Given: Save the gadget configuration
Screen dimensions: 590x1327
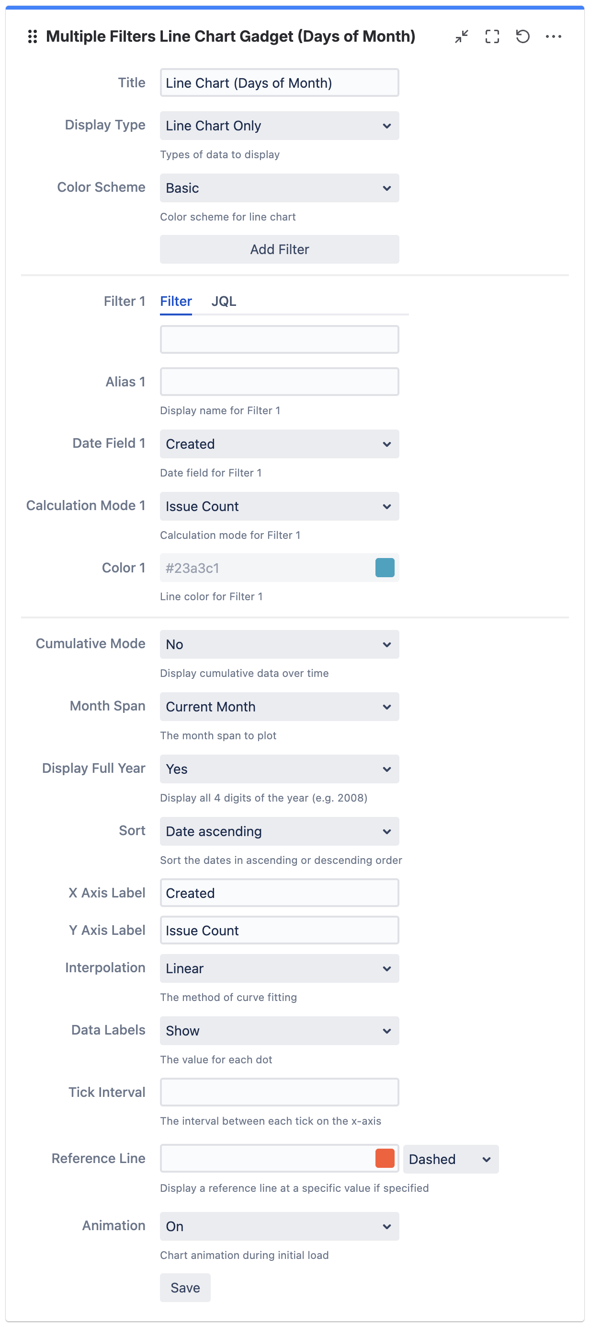Looking at the screenshot, I should (x=185, y=1288).
